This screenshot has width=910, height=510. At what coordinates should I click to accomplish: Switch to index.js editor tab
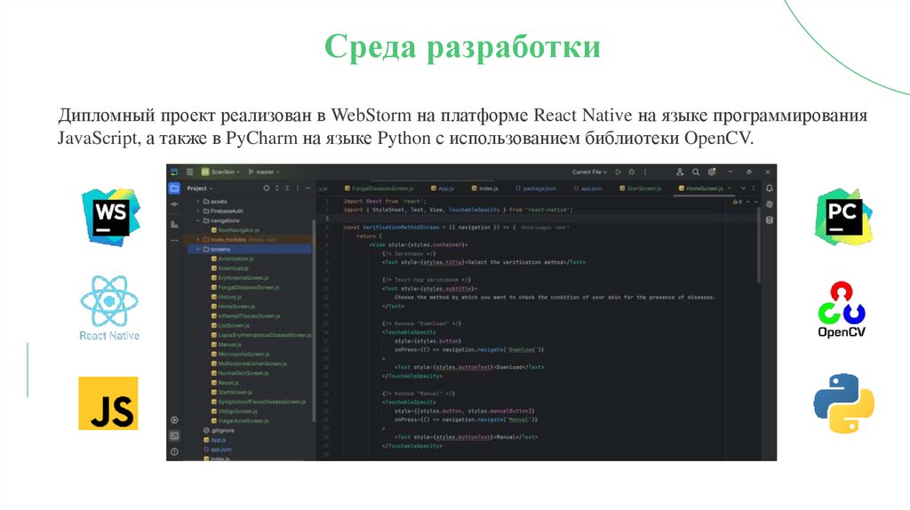point(484,188)
